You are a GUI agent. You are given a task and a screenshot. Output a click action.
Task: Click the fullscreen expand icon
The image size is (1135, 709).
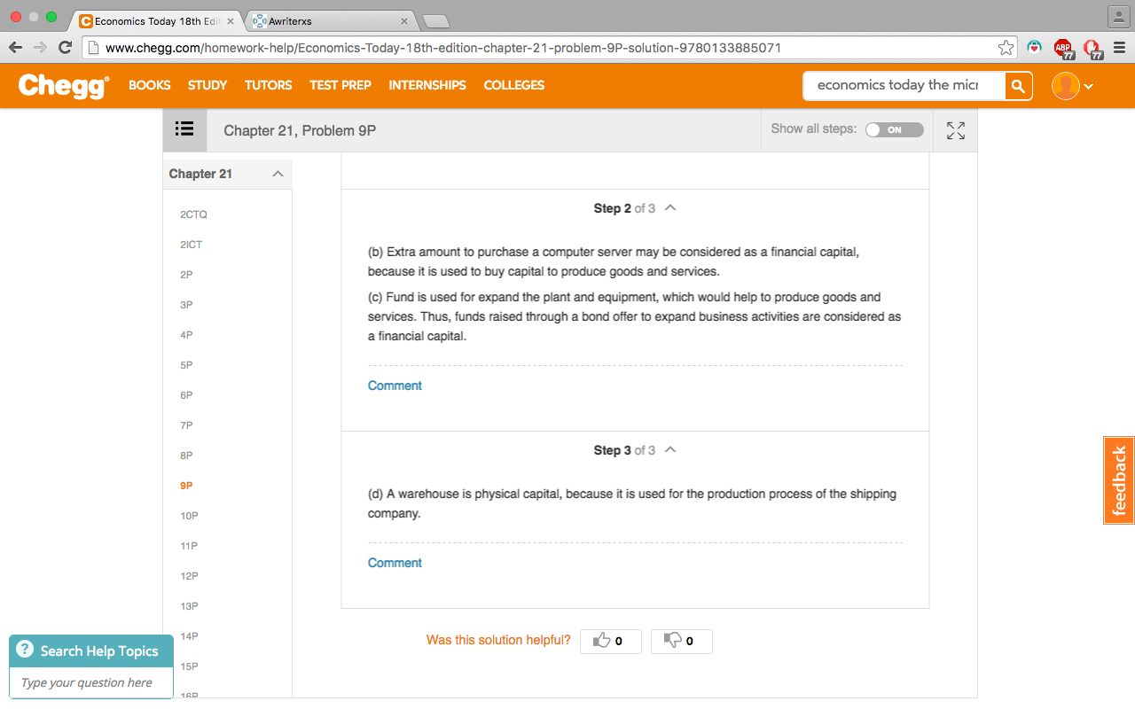click(955, 130)
